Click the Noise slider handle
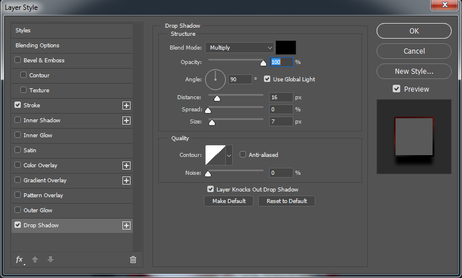The width and height of the screenshot is (462, 278). click(x=208, y=174)
